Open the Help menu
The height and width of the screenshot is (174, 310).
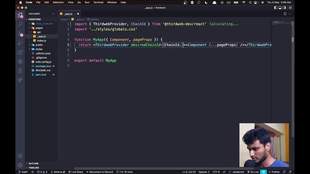click(123, 2)
